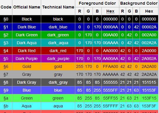The width and height of the screenshot is (159, 113).
Task: Select the 'dark_green' technical name
Action: pos(58,35)
